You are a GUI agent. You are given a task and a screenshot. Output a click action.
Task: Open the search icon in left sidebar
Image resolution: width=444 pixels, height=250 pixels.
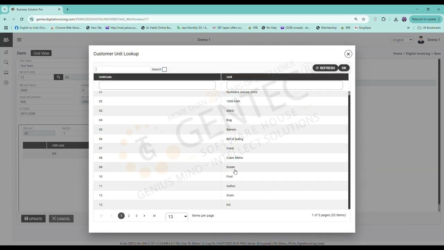point(6,62)
